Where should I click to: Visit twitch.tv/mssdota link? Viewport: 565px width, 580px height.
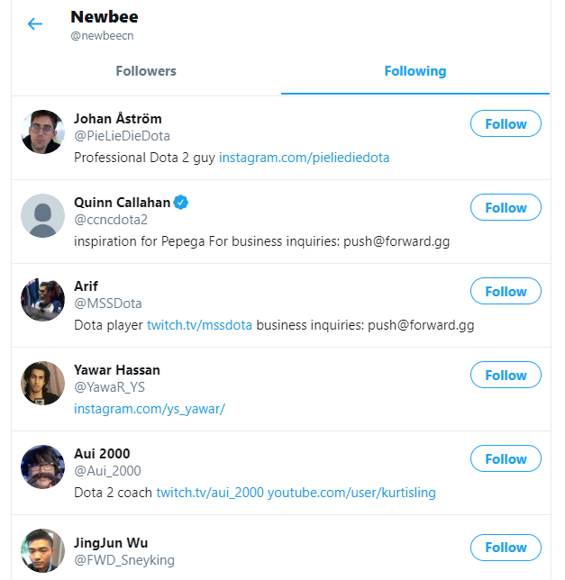[199, 325]
